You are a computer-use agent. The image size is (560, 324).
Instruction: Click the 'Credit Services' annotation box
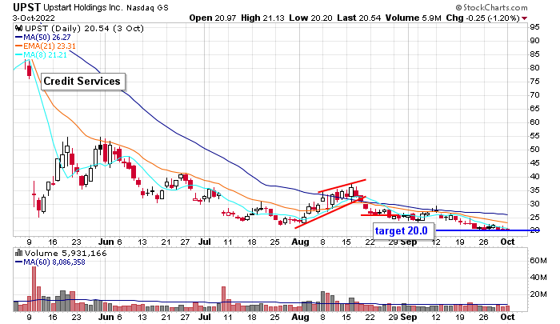[x=83, y=82]
